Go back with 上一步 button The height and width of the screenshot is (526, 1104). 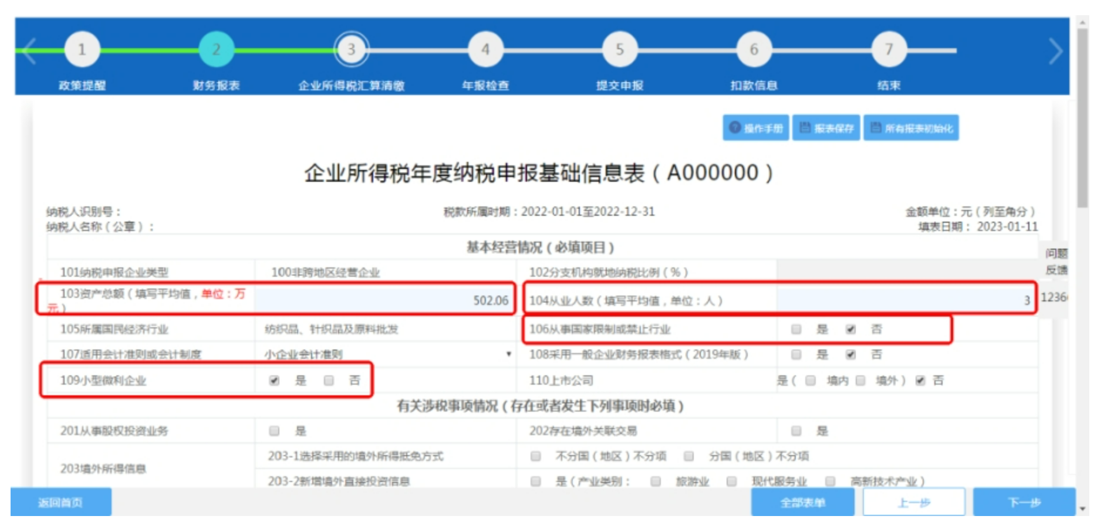[x=914, y=503]
